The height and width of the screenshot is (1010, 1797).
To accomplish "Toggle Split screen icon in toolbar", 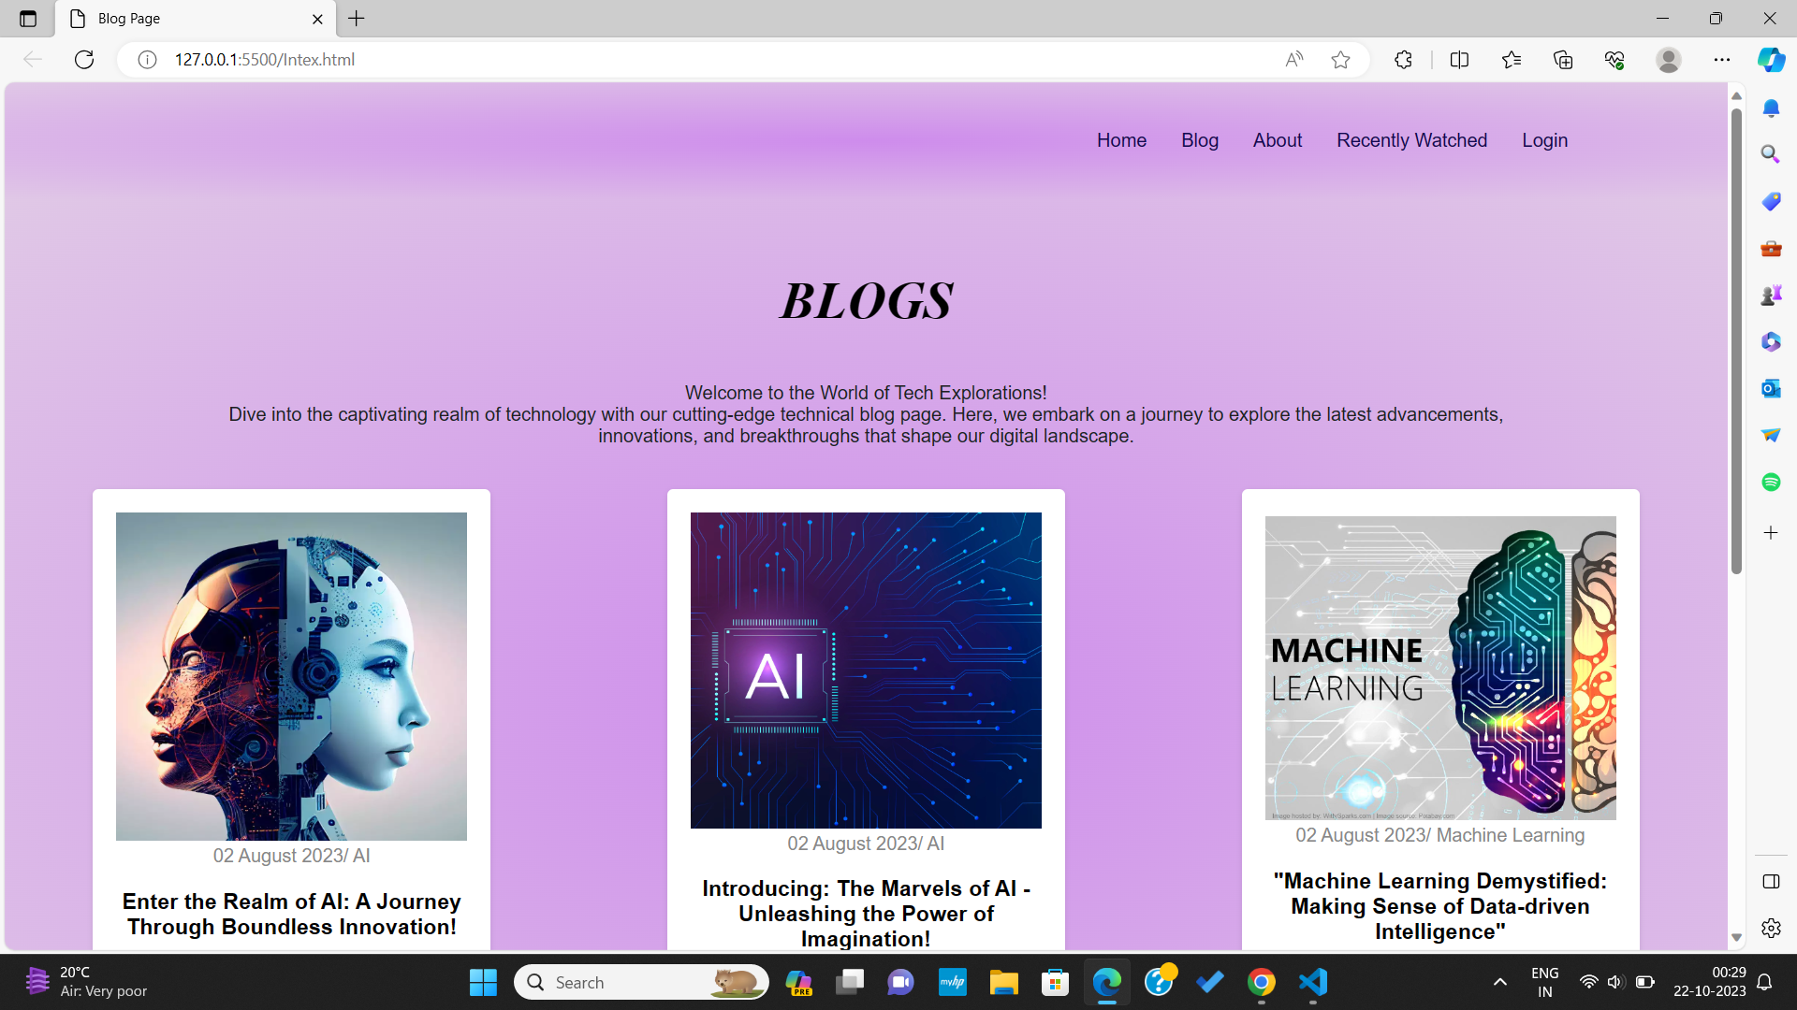I will [1459, 60].
